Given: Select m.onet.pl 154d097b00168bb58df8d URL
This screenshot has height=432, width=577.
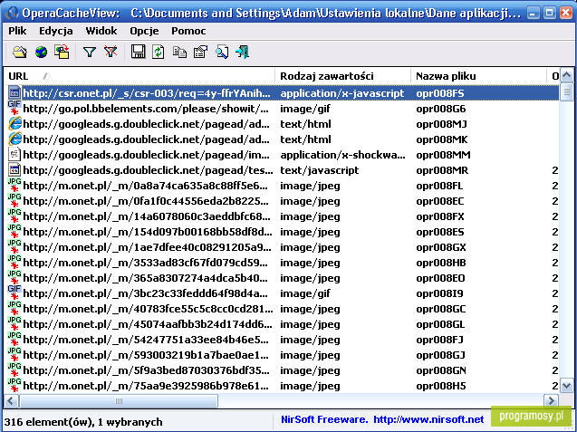Looking at the screenshot, I should click(x=148, y=232).
